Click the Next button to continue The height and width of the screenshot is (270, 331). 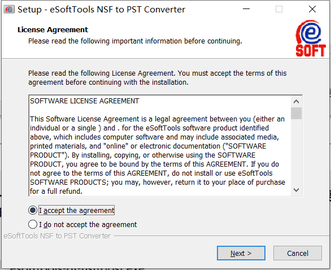click(x=241, y=253)
